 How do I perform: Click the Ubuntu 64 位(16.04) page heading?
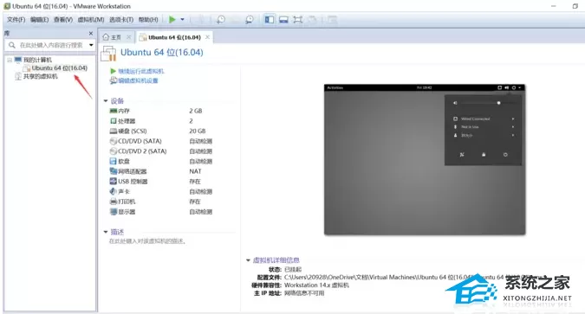coord(161,53)
